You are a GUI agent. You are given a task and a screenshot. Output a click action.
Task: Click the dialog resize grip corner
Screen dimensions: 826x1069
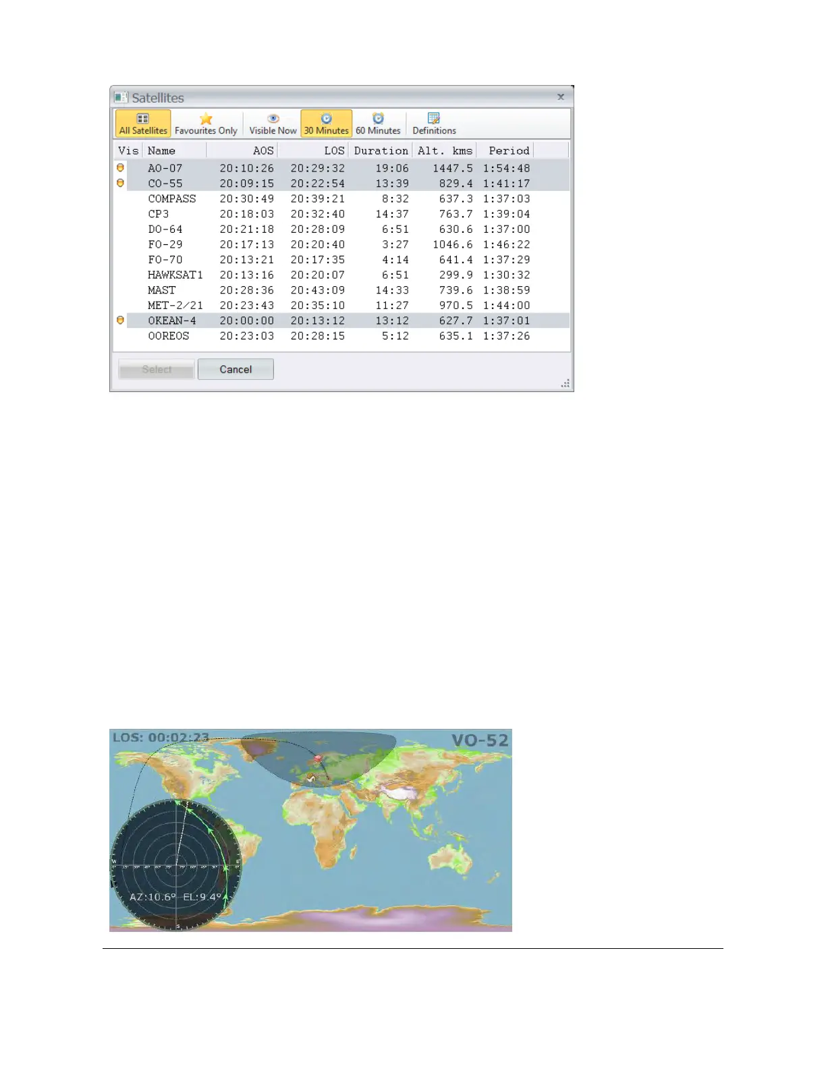(566, 383)
